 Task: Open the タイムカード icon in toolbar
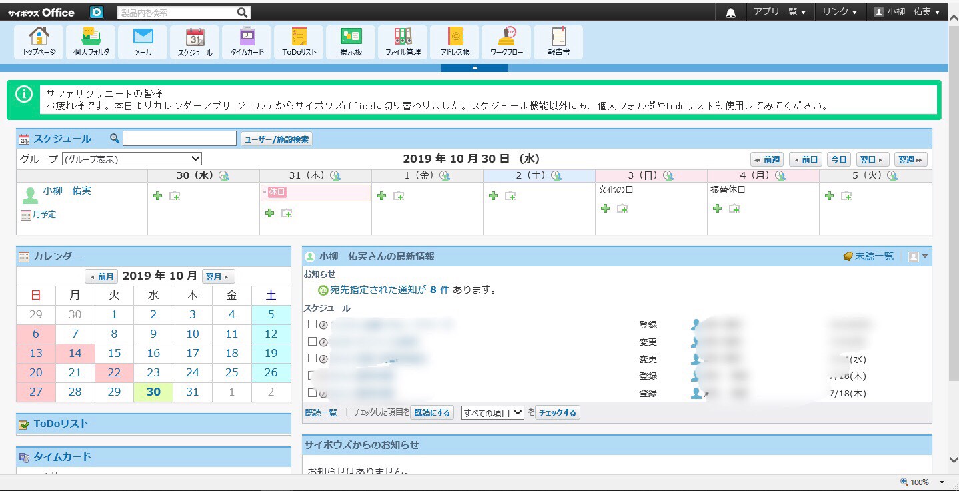(x=247, y=42)
